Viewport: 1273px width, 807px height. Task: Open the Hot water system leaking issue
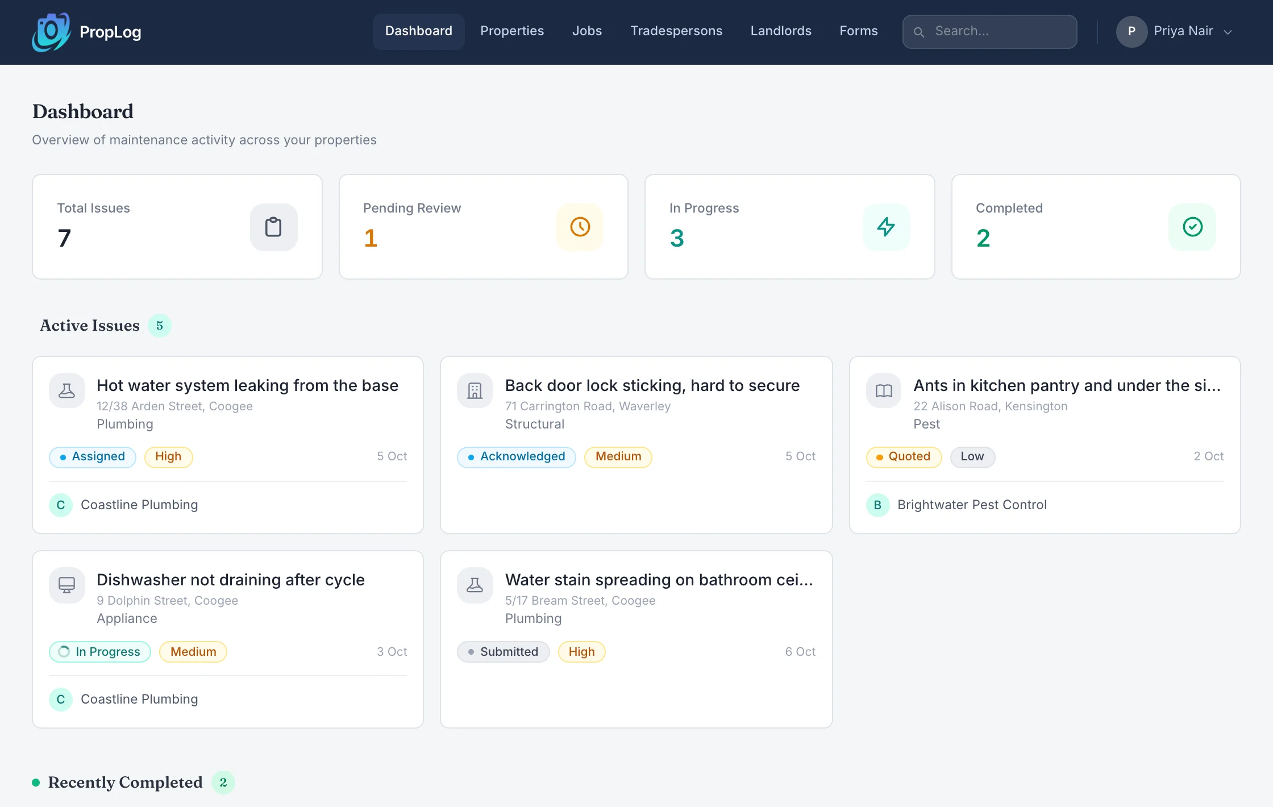coord(228,445)
